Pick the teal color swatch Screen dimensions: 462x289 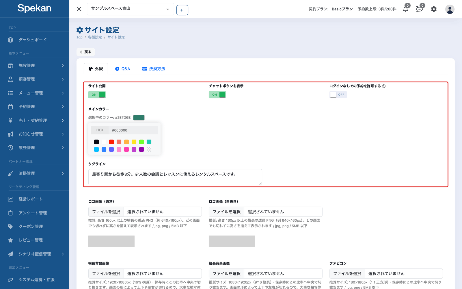point(149,142)
